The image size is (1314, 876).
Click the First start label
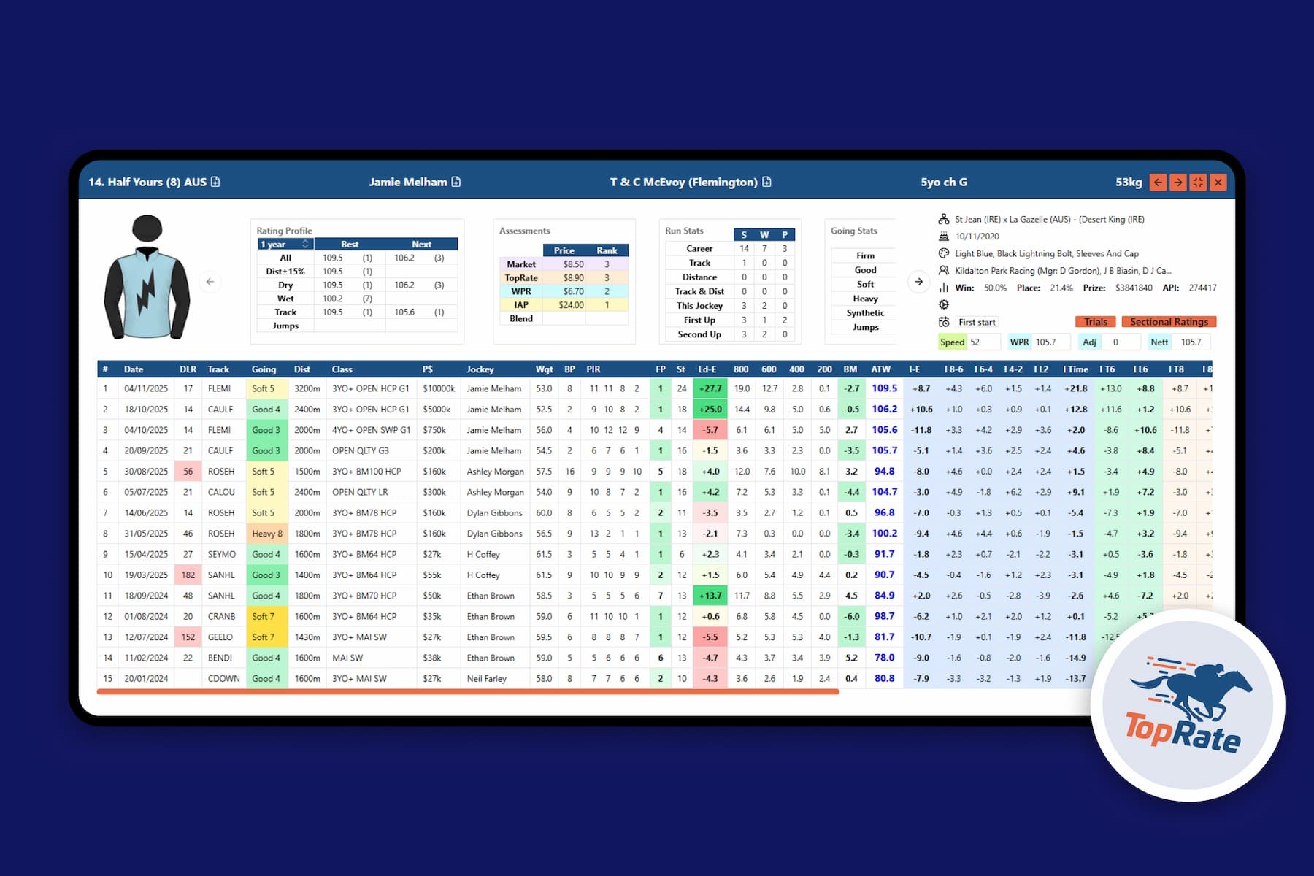coord(977,322)
